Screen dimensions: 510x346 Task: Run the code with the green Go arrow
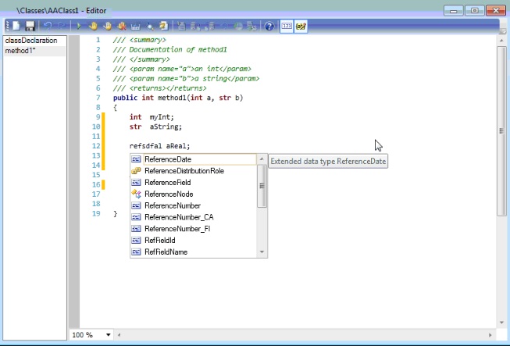79,26
